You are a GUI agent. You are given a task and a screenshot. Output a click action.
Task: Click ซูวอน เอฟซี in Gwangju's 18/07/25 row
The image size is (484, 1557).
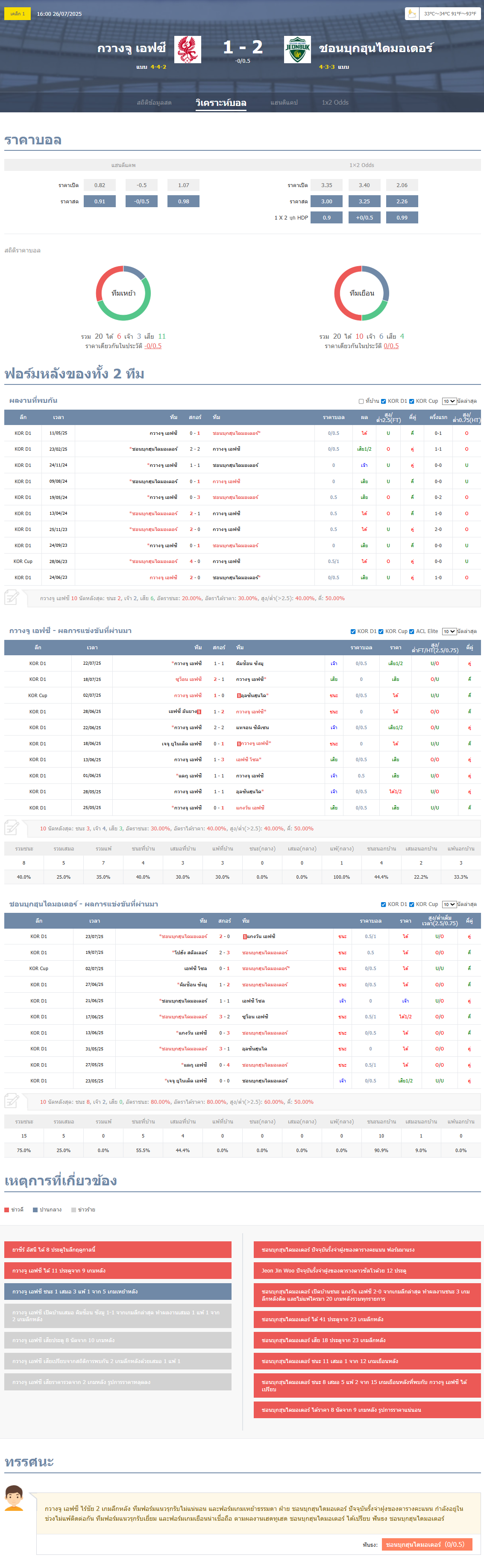(188, 679)
